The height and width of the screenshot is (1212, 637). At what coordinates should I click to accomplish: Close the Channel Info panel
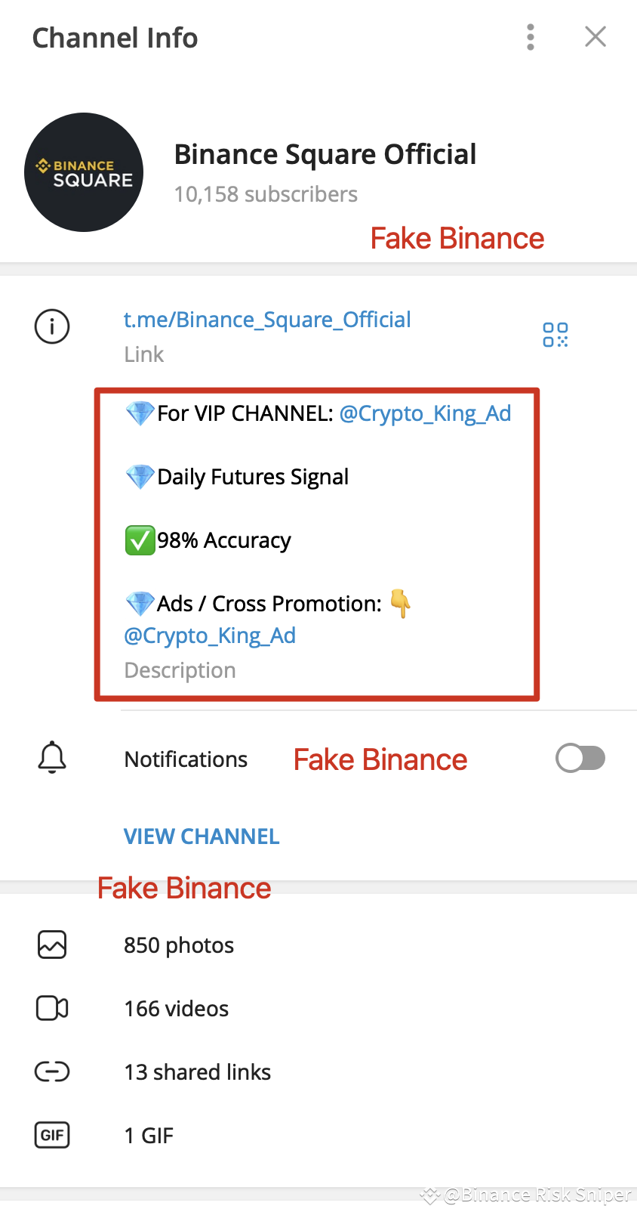[595, 36]
